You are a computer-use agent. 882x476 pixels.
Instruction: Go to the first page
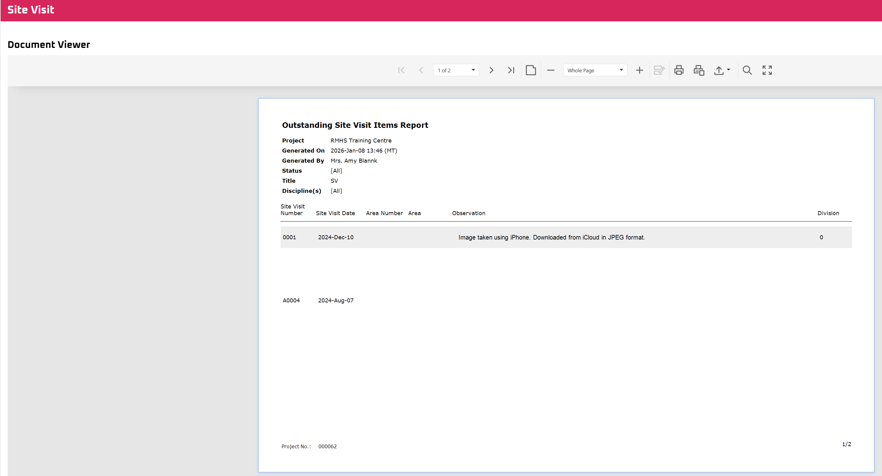[x=401, y=70]
